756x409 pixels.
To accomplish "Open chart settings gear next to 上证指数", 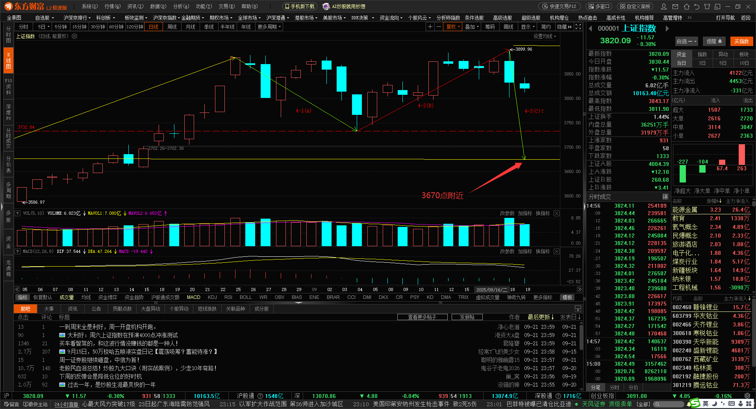I will pos(74,36).
